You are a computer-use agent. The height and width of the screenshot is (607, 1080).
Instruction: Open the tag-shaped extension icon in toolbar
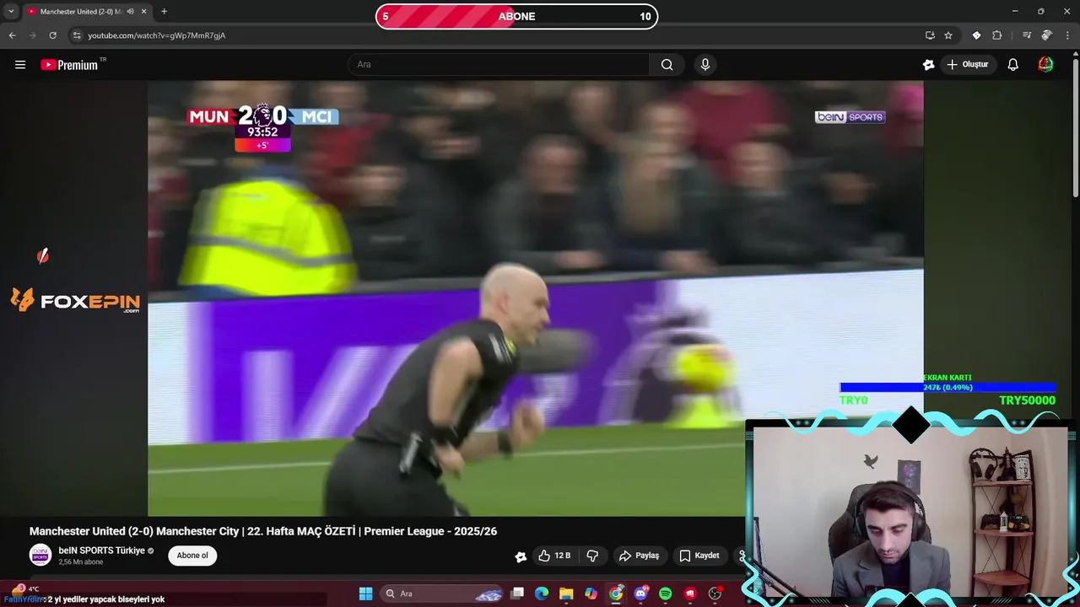tap(976, 35)
